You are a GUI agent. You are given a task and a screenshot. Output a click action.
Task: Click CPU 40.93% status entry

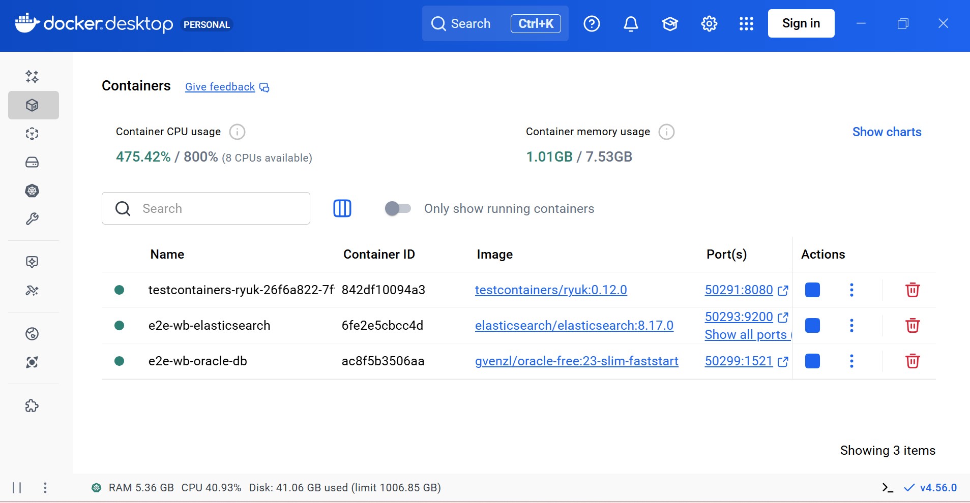click(211, 488)
